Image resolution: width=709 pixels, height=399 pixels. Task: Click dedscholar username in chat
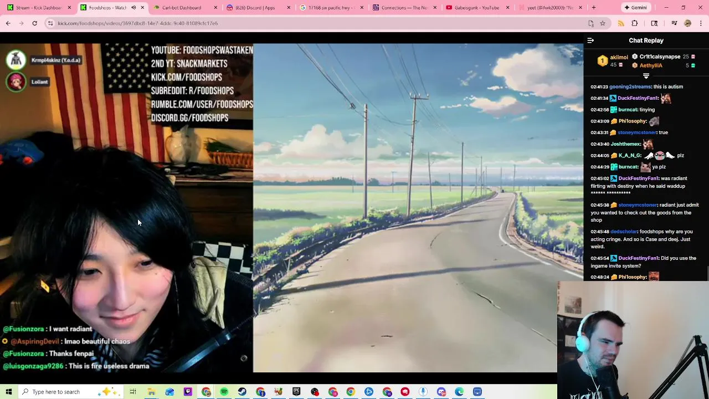[x=624, y=232]
